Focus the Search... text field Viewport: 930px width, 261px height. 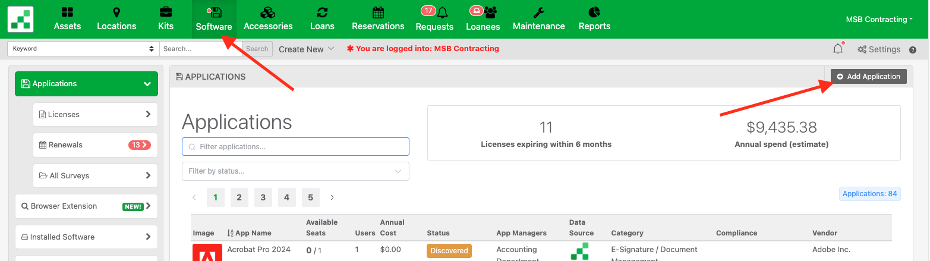pos(201,49)
